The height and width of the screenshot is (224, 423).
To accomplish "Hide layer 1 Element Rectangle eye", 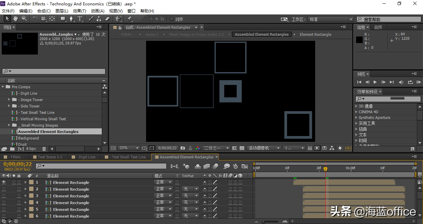I will [4, 182].
